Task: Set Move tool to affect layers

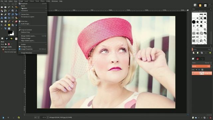Action: 6,44
